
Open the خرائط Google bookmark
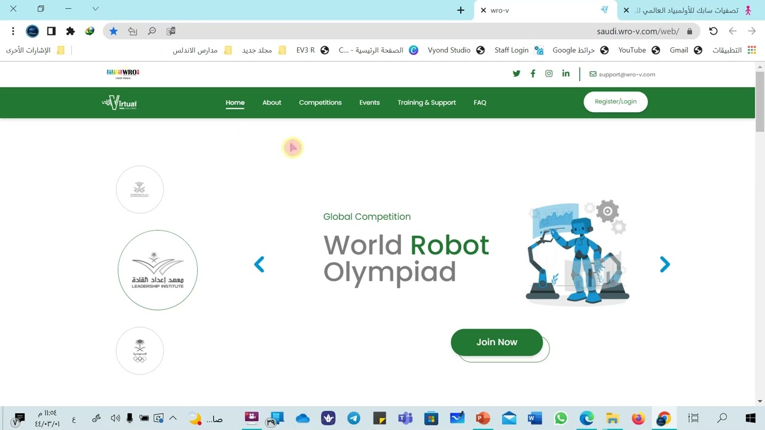[580, 50]
